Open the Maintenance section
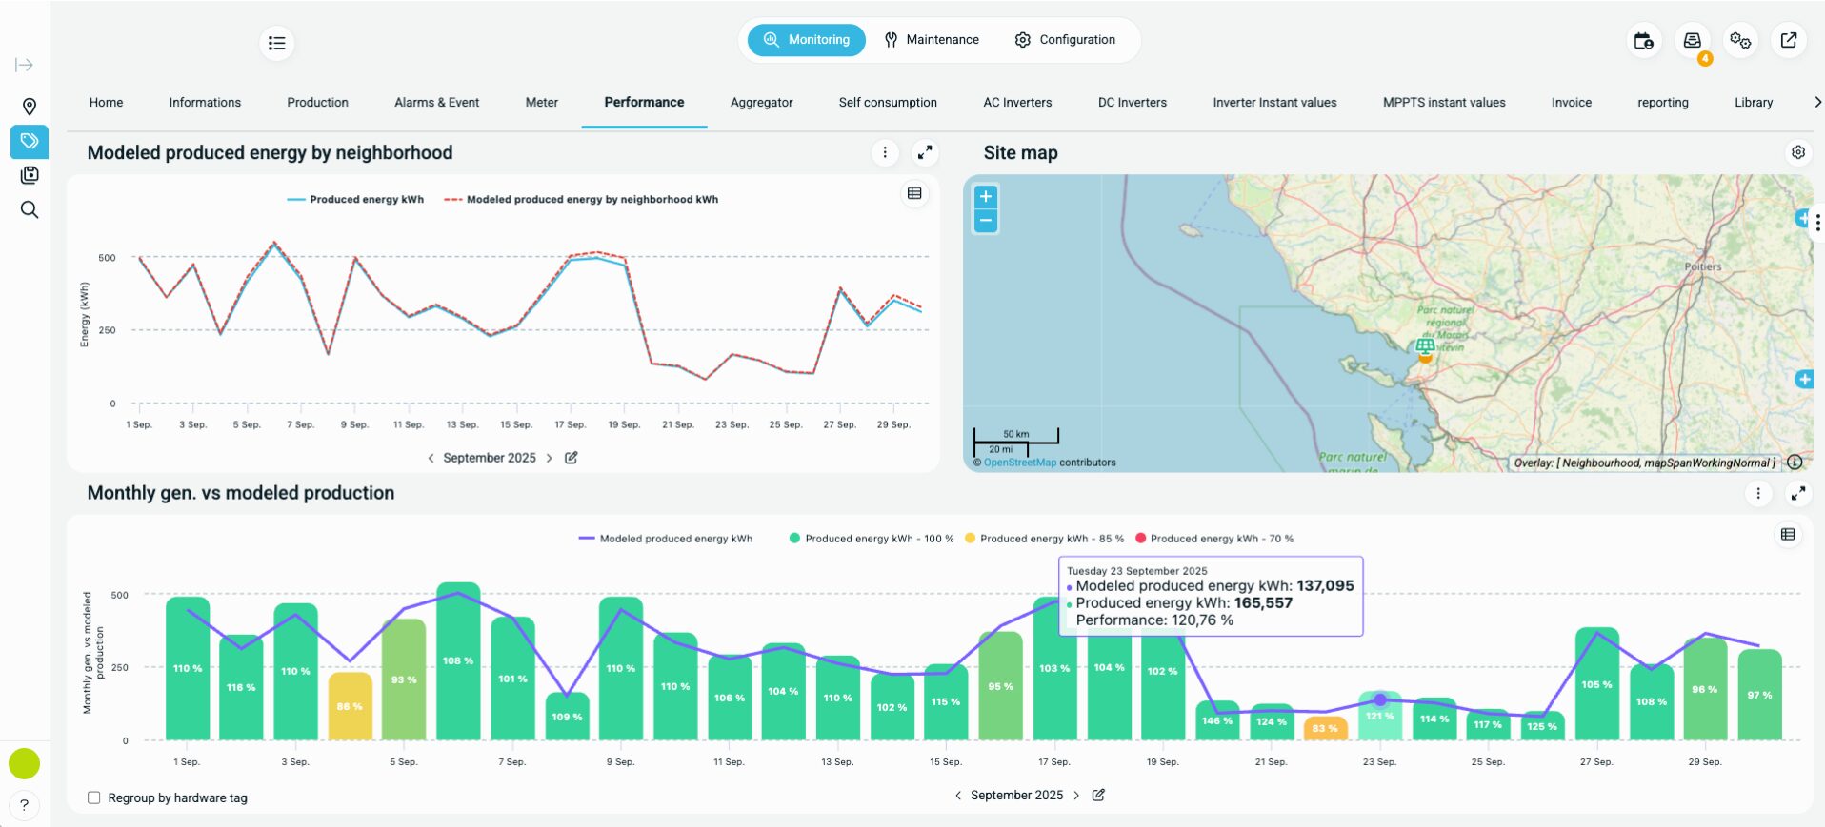This screenshot has height=827, width=1825. 931,40
